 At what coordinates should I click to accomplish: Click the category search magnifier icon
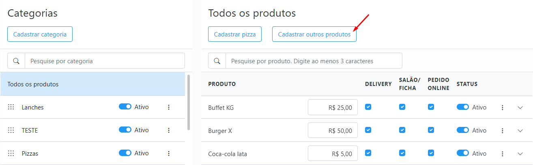tap(16, 61)
